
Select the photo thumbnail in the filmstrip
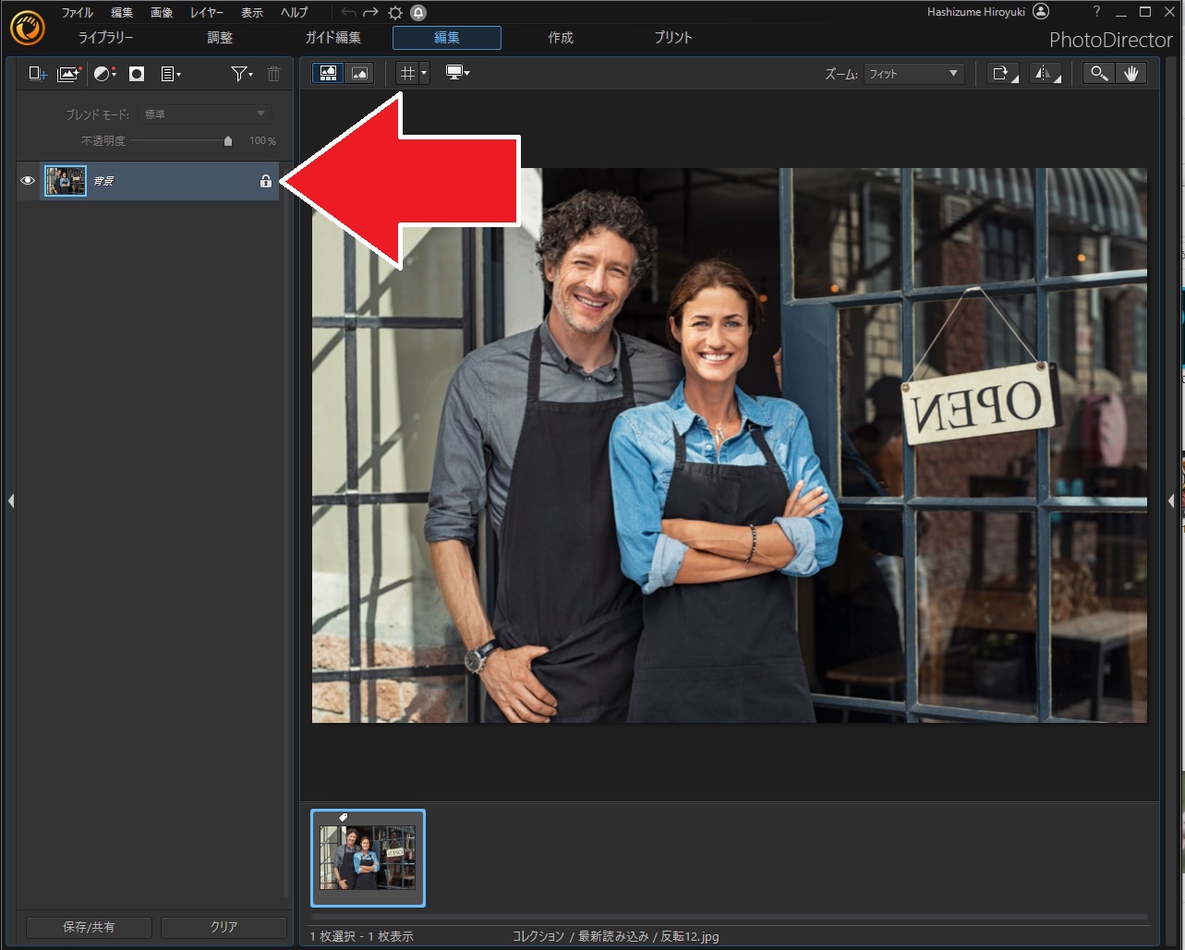pyautogui.click(x=368, y=858)
